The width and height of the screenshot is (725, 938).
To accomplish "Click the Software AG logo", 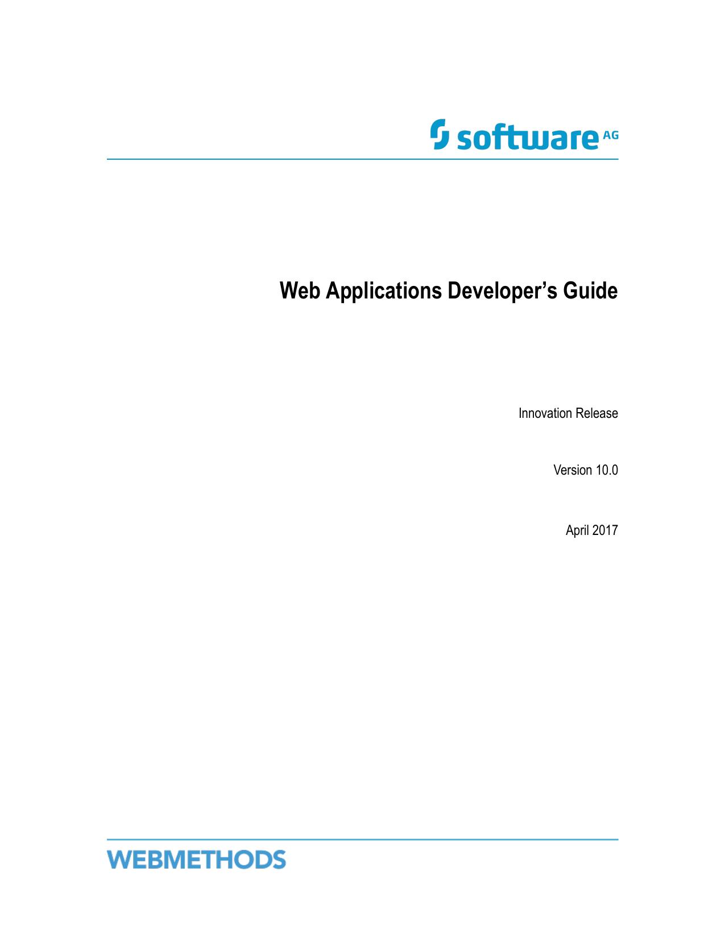I will 524,135.
